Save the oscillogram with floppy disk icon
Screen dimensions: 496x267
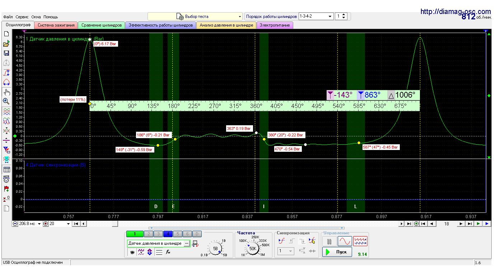pos(6,53)
